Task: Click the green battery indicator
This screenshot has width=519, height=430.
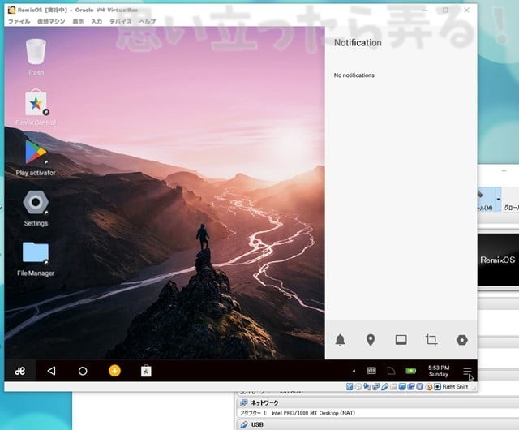Action: (411, 371)
